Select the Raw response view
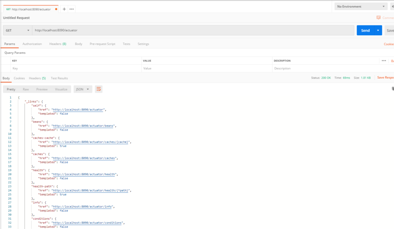394x229 pixels. pos(26,89)
